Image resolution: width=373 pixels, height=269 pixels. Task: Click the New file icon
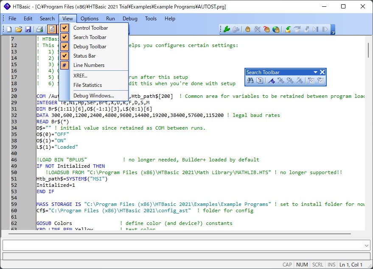[x=9, y=29]
